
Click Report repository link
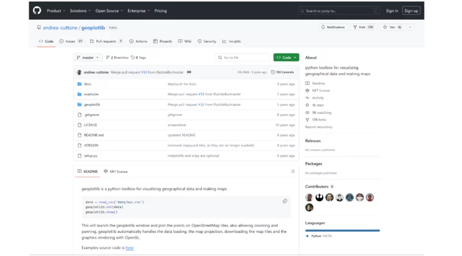319,127
